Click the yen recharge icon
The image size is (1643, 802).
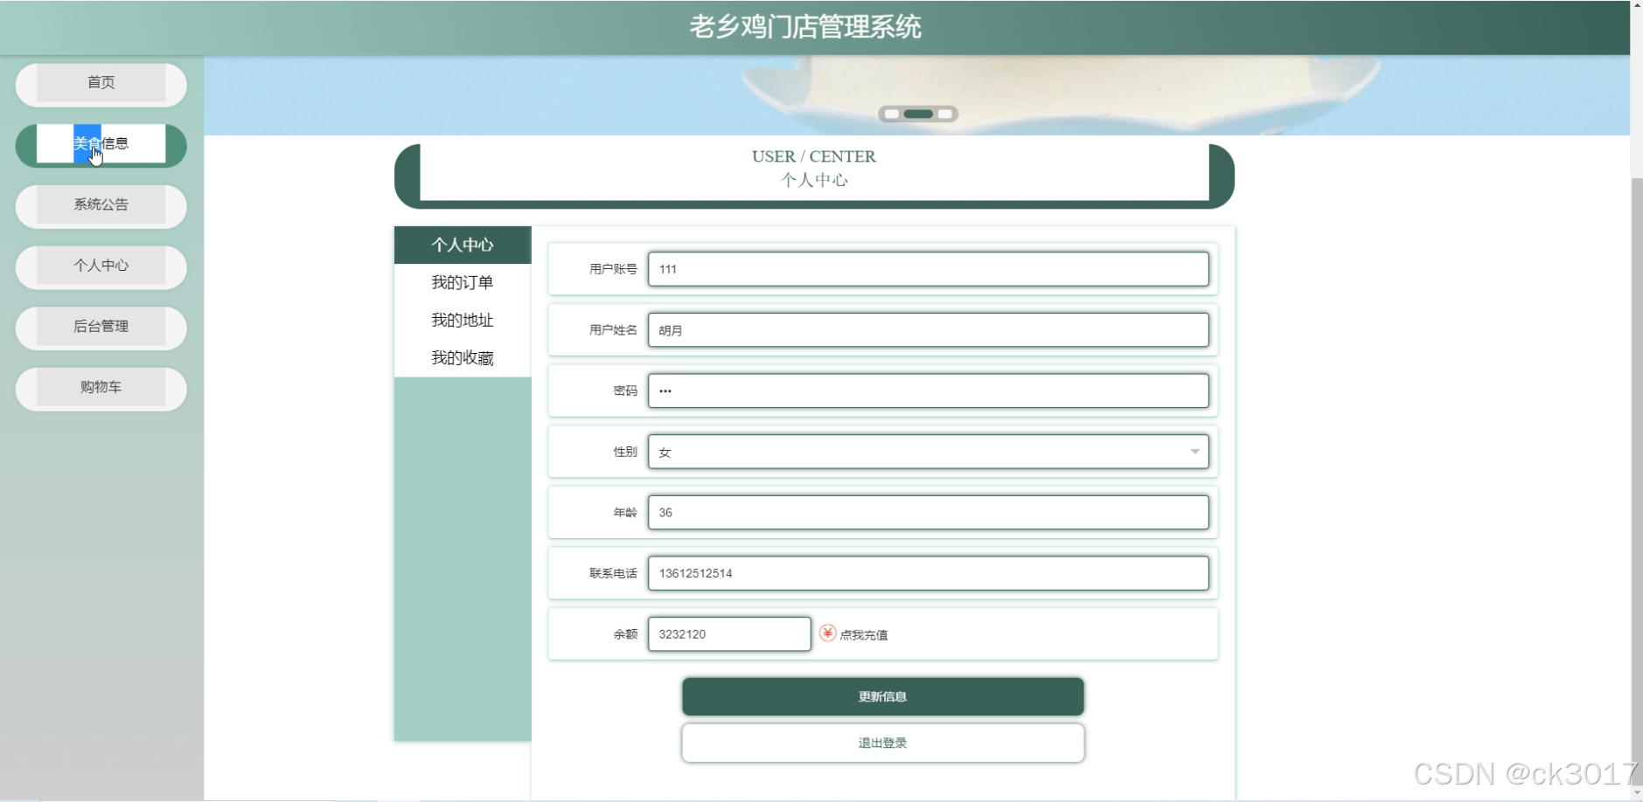(x=827, y=633)
